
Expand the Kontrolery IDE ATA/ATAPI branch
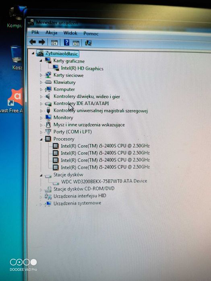point(41,104)
